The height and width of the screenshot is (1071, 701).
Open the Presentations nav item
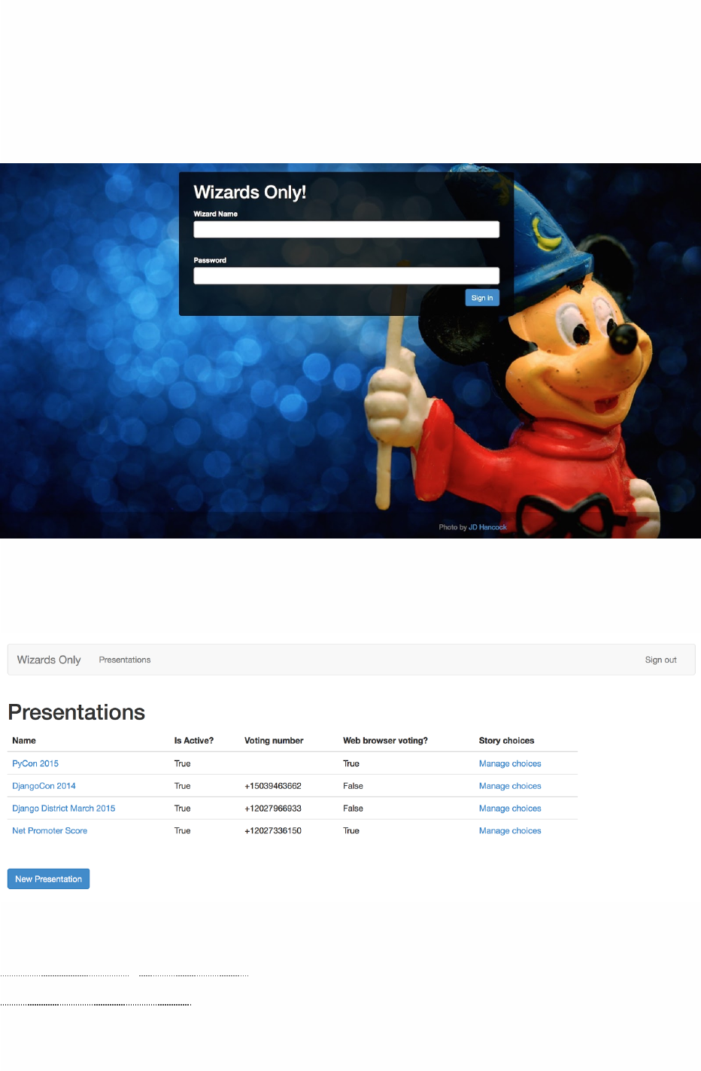click(125, 660)
